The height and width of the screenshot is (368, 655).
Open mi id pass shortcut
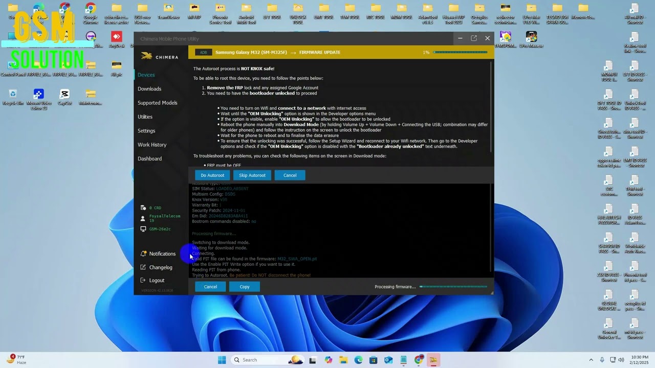(635, 329)
